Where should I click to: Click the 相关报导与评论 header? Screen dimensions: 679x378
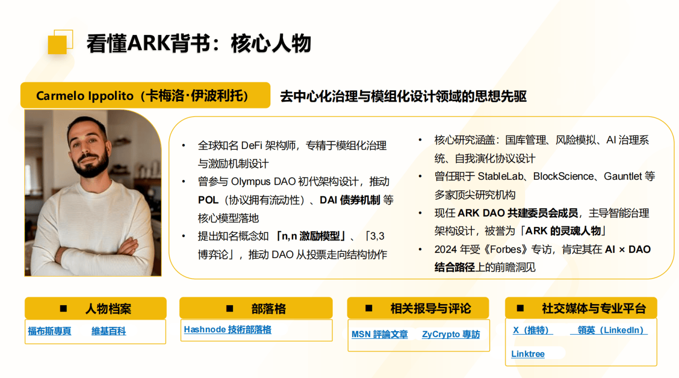click(418, 309)
